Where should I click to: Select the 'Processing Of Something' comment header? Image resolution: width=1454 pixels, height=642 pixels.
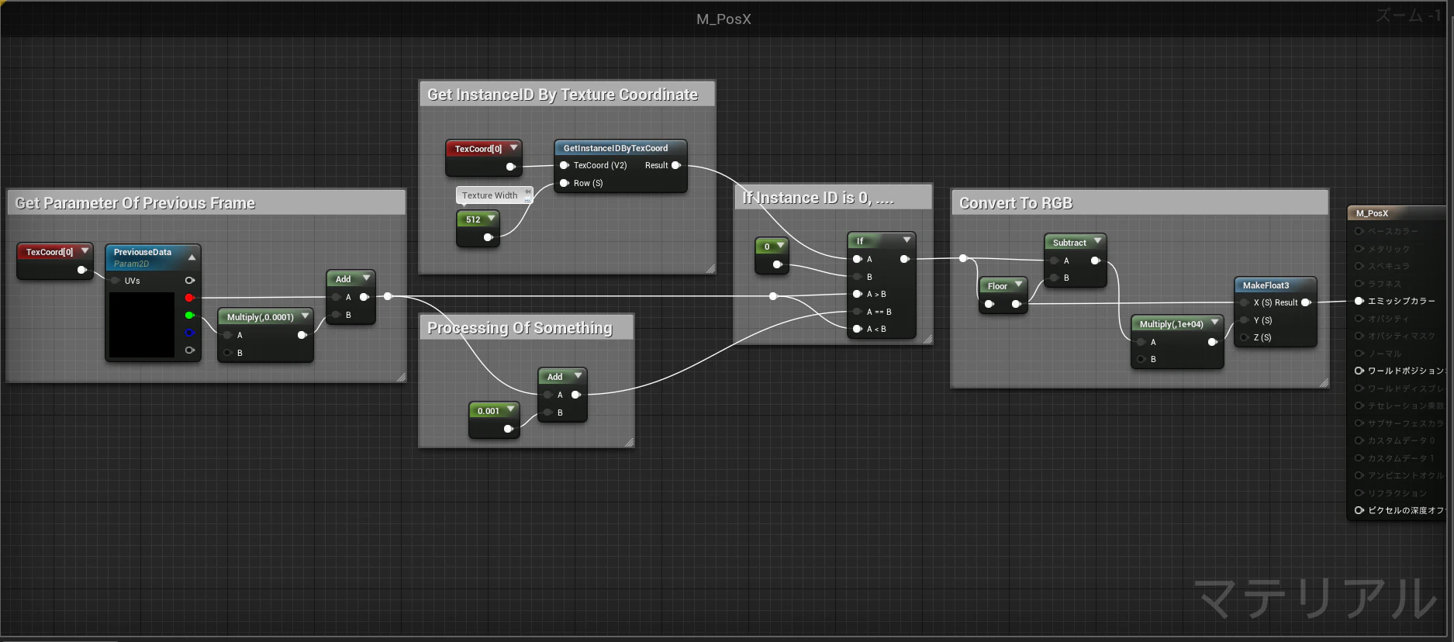(527, 327)
